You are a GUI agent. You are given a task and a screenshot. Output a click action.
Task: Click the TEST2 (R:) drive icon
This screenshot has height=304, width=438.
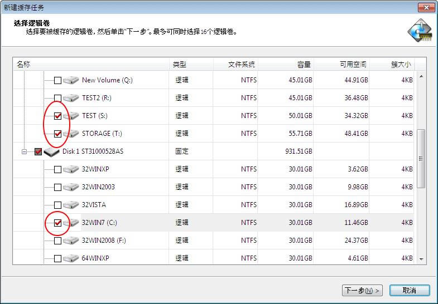(71, 98)
